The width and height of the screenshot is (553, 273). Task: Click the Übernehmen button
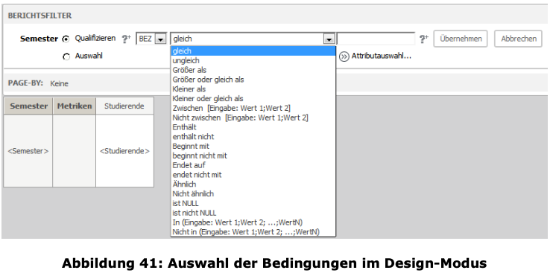[461, 39]
